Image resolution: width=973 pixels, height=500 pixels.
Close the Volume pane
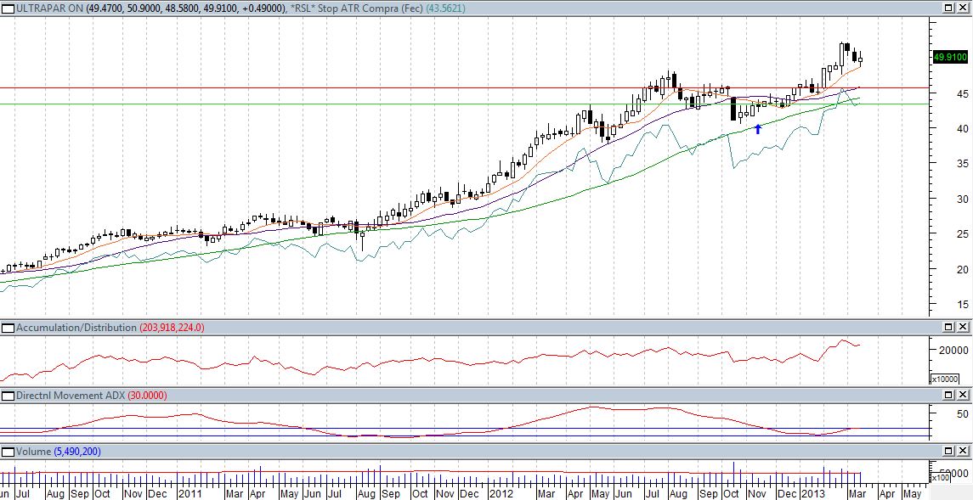963,452
